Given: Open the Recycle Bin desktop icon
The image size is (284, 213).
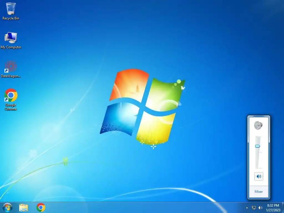Looking at the screenshot, I should [x=11, y=11].
